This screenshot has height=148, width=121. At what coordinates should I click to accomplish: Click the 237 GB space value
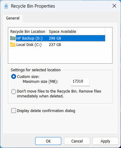tap(55, 45)
